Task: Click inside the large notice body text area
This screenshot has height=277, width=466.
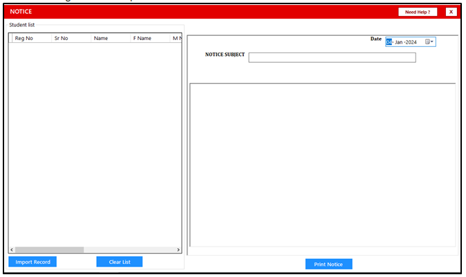Action: pos(322,164)
